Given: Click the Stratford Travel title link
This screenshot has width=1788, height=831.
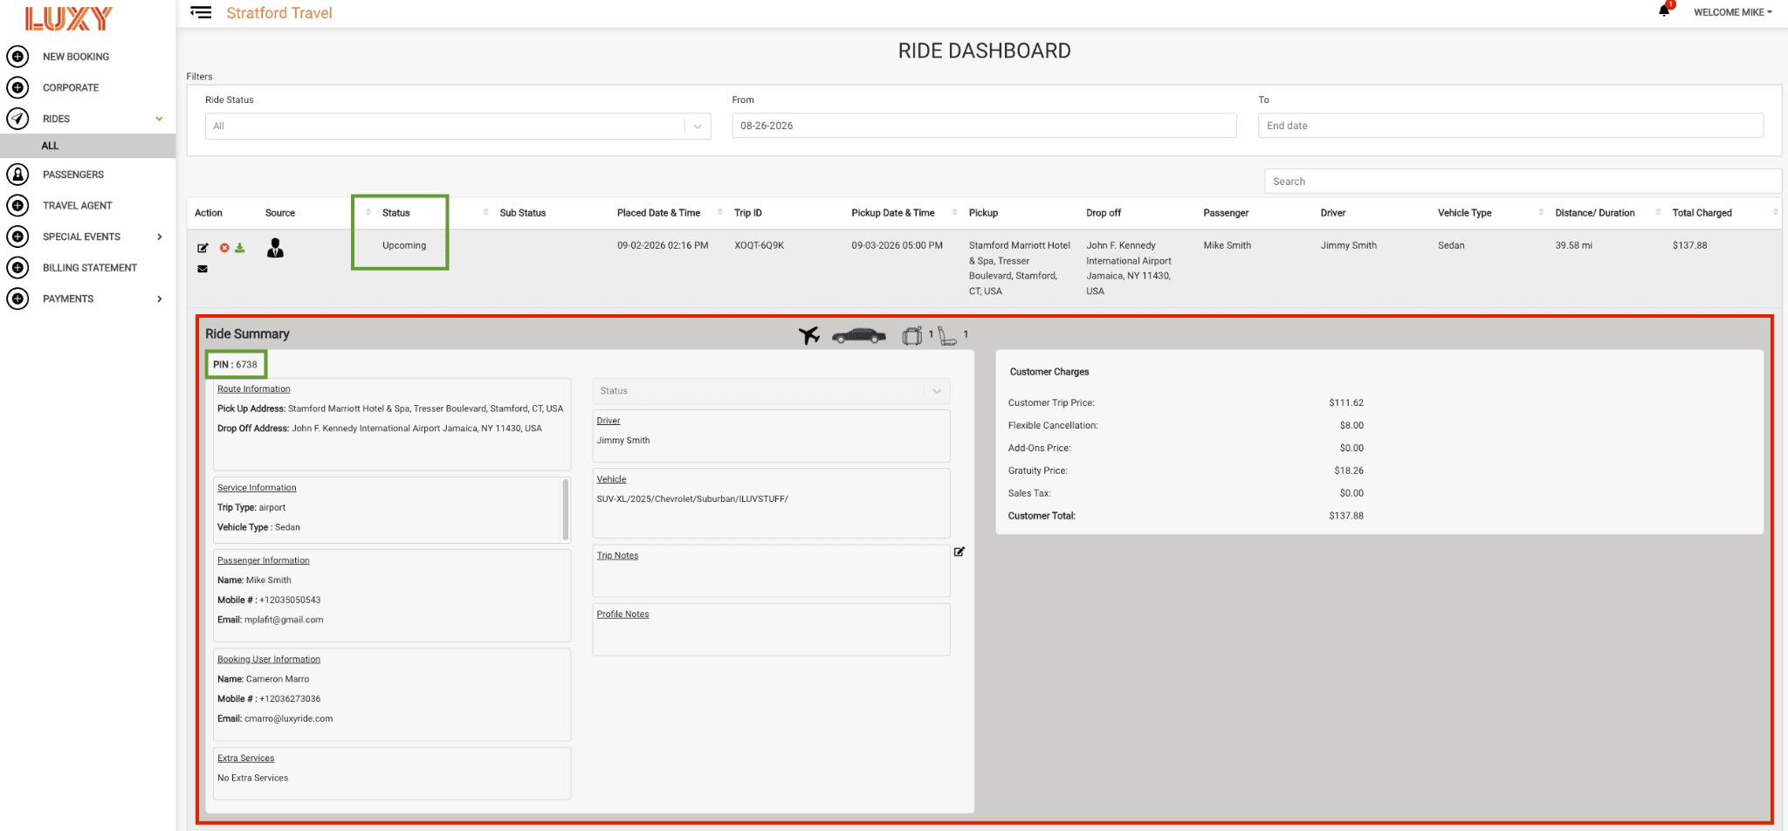Looking at the screenshot, I should click(279, 13).
